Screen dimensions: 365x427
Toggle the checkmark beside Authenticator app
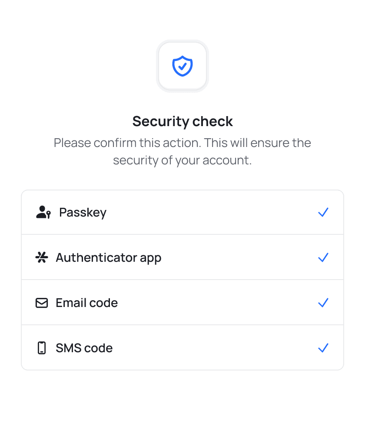(x=323, y=257)
